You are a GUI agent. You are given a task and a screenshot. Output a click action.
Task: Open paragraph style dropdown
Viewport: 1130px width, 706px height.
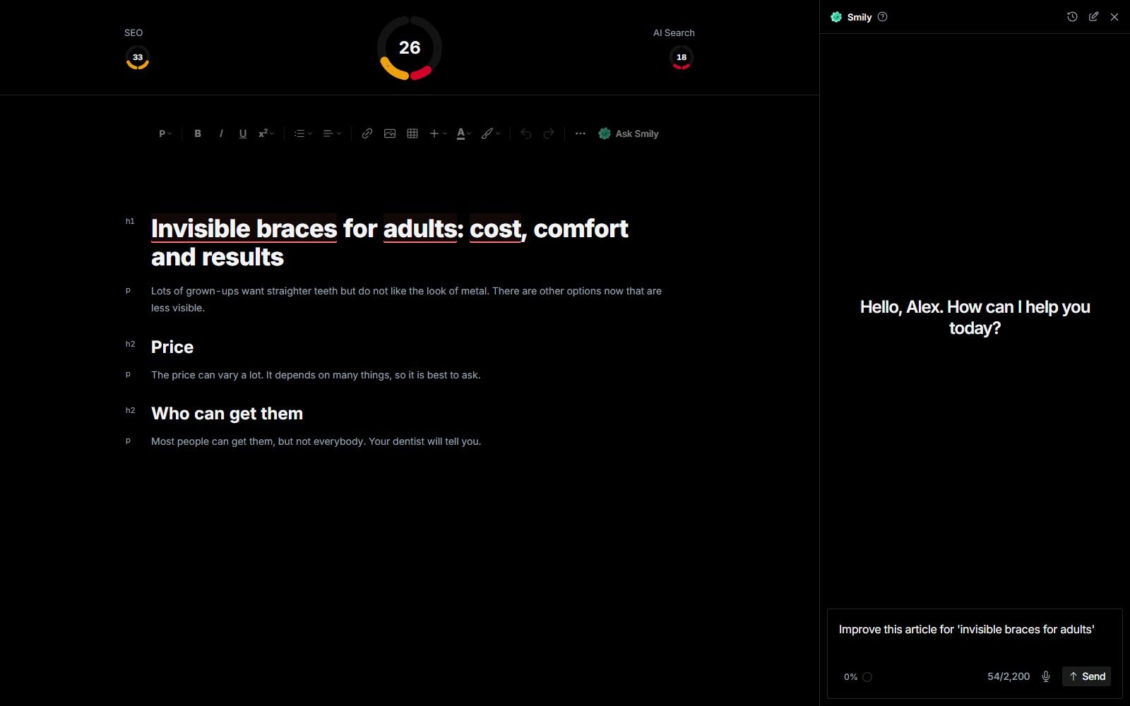[165, 133]
